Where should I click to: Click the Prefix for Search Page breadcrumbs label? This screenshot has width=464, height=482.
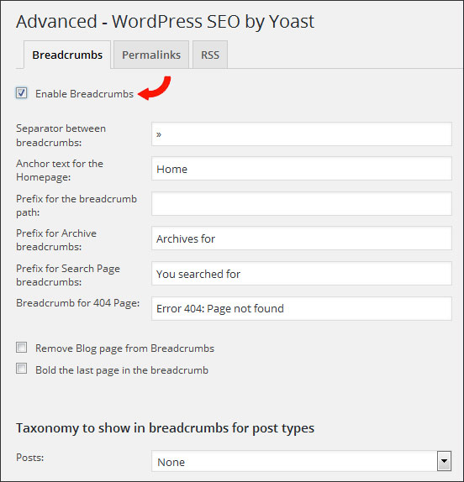coord(68,275)
